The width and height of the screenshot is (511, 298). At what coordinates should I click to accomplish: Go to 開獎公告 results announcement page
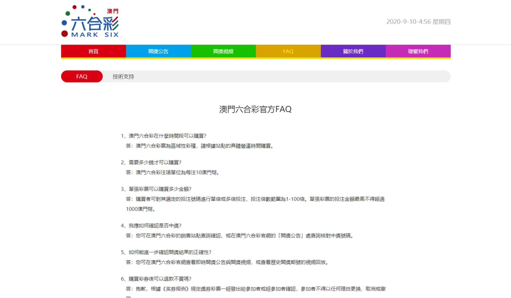point(158,51)
